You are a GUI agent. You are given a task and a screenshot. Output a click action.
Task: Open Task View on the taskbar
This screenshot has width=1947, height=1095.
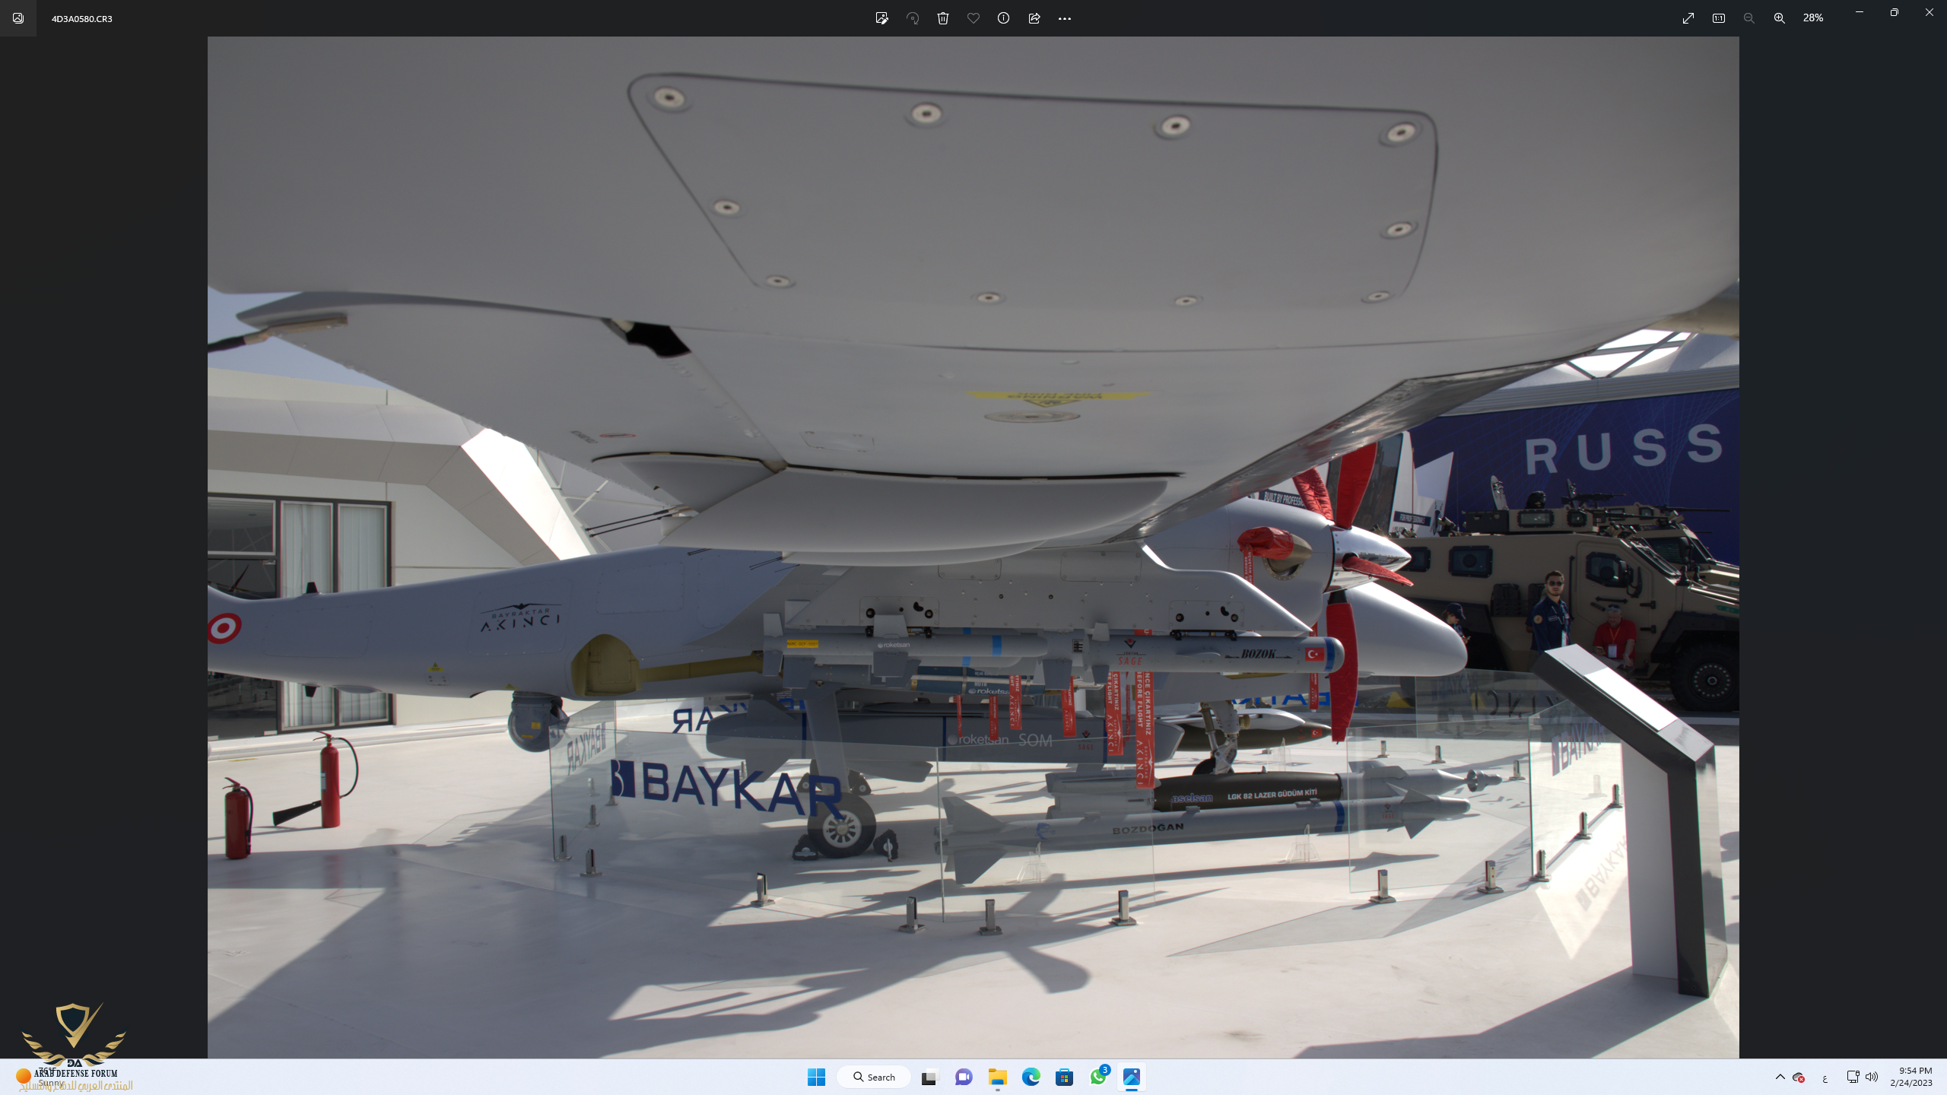(x=929, y=1077)
